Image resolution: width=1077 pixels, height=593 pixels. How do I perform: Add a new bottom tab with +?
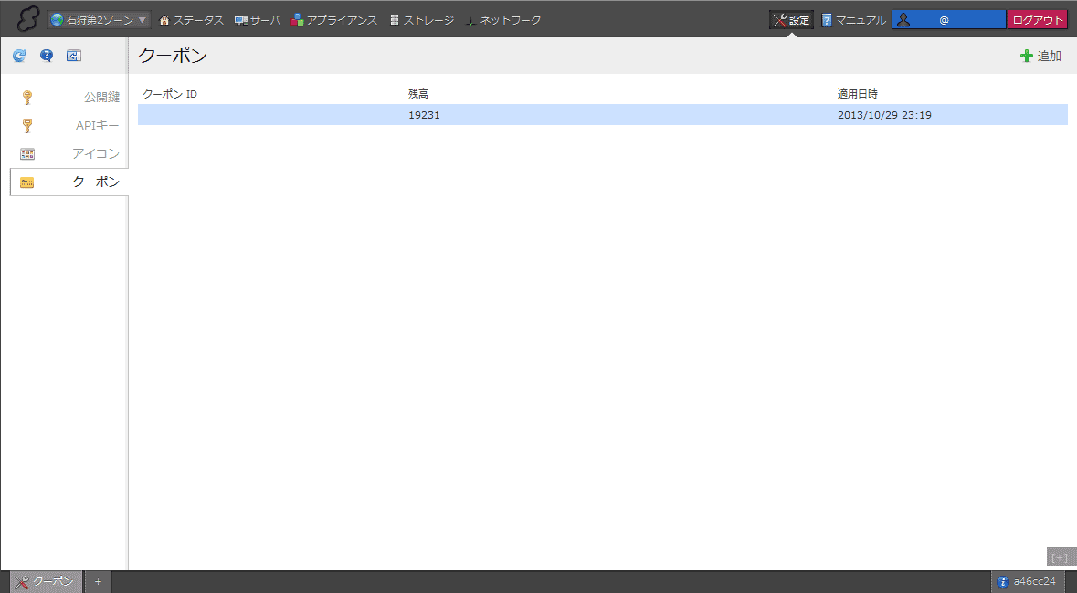pos(98,581)
